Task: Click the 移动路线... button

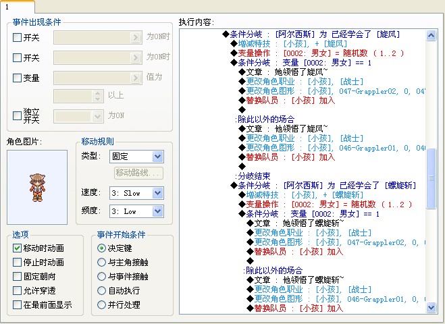Action: tap(139, 173)
